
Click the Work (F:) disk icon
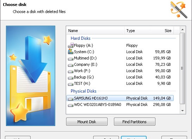coord(71,71)
